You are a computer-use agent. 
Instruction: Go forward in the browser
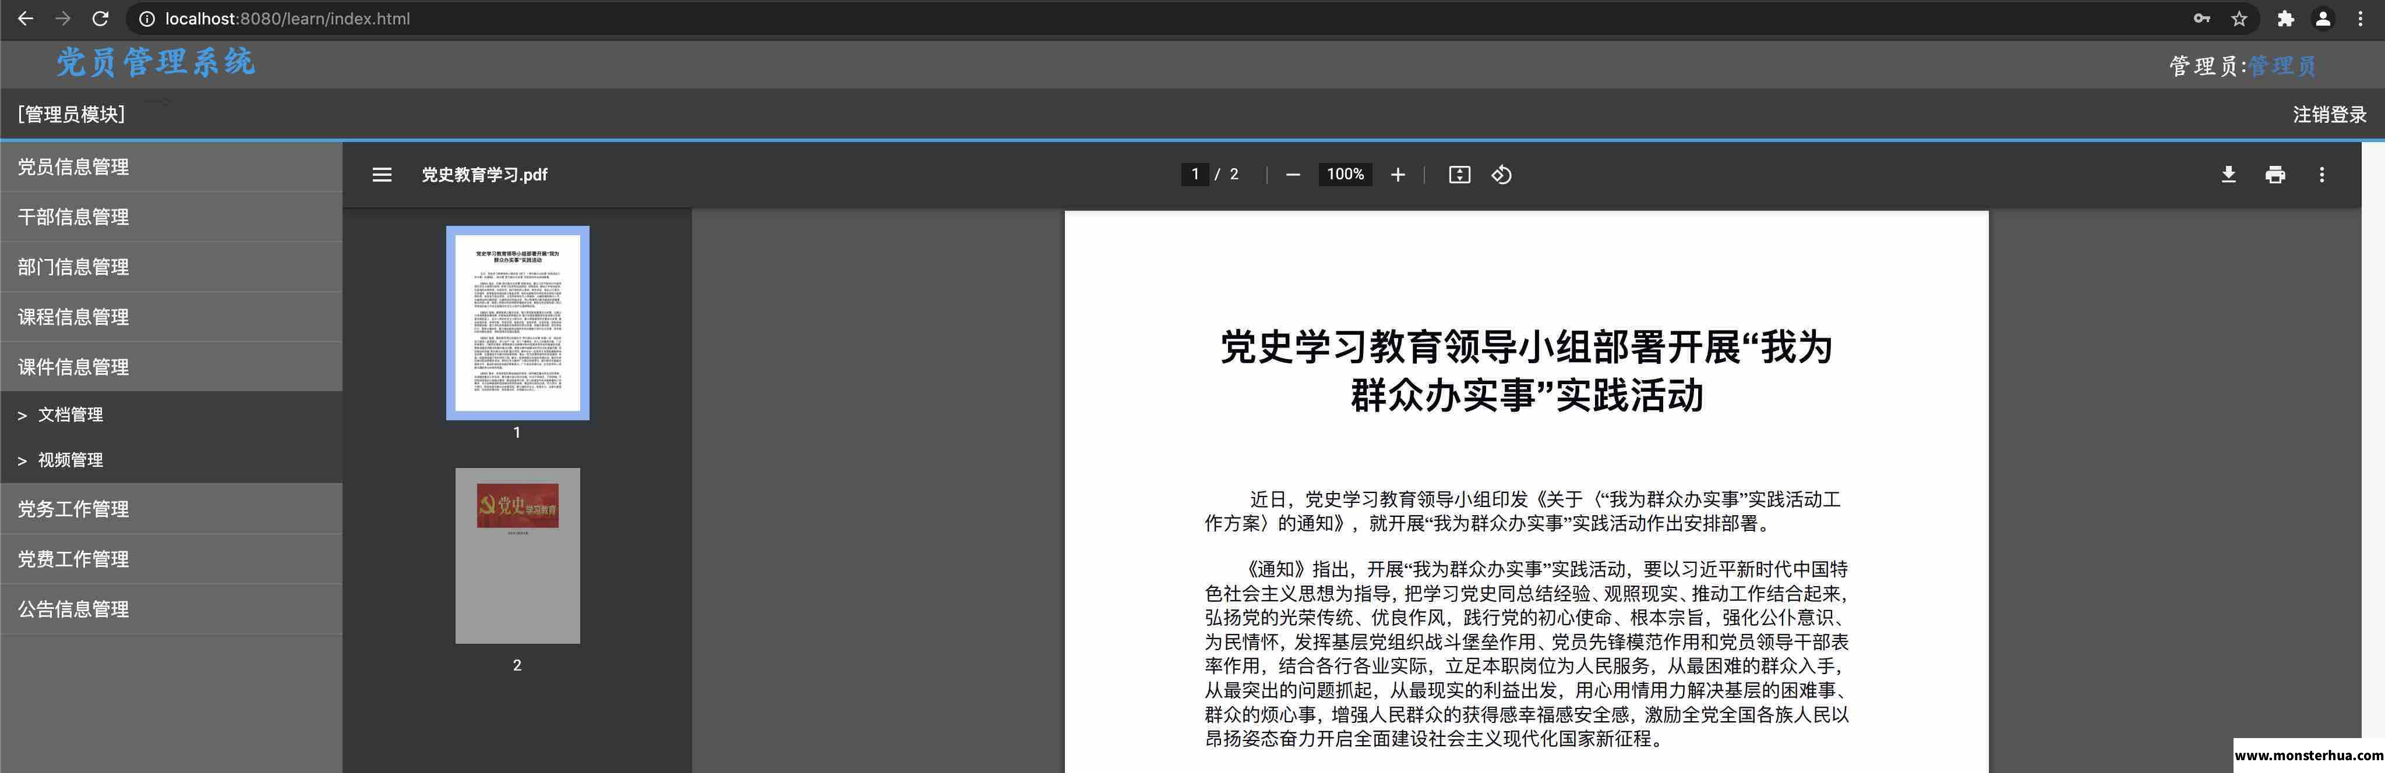(x=62, y=19)
